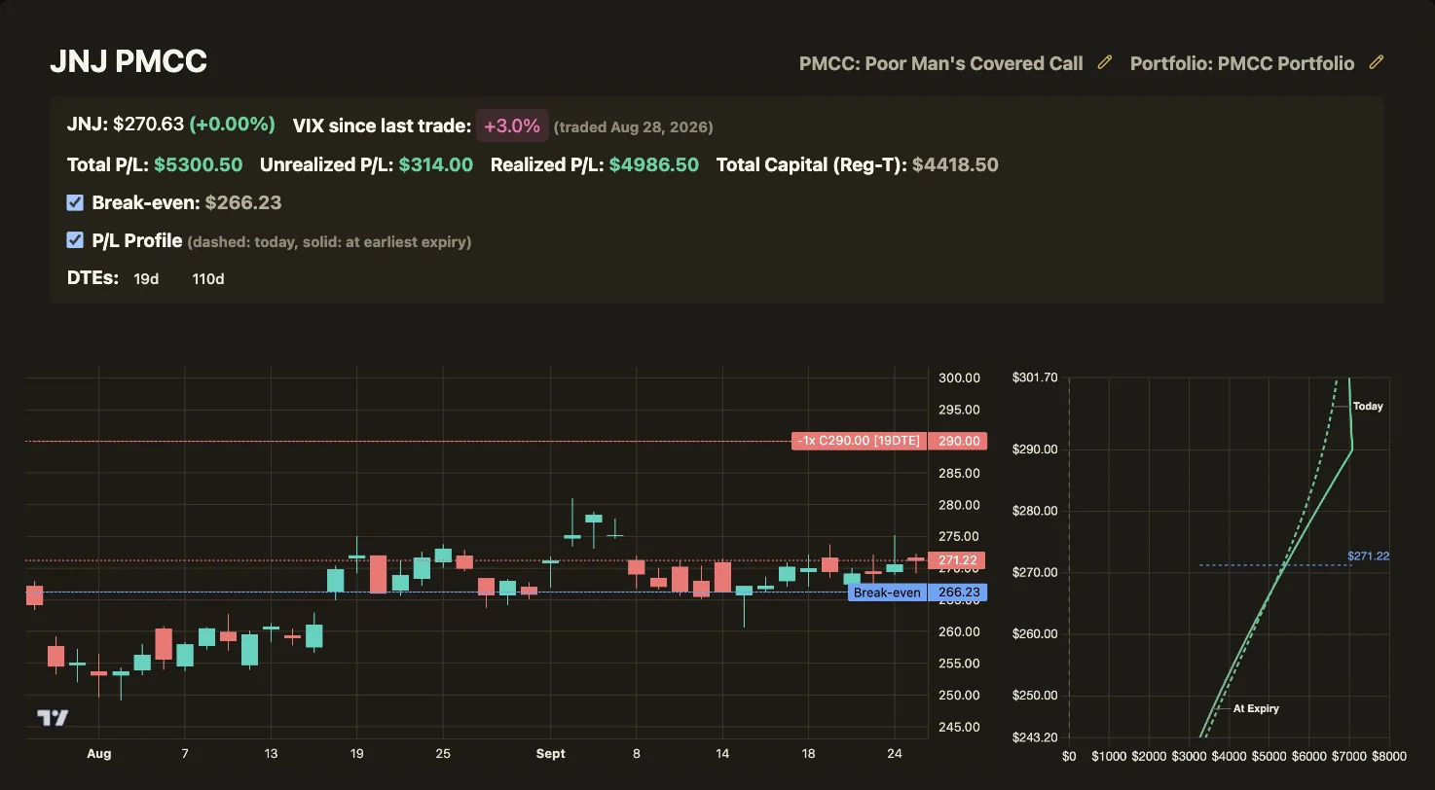This screenshot has height=790, width=1435.
Task: Click the Today label on P/L profile
Action: click(1368, 407)
